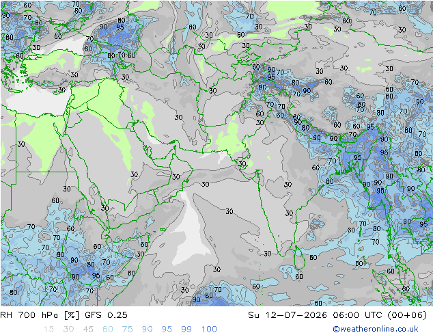Click legend value 75 in the colour scale
This screenshot has height=335, width=433.
[x=127, y=330]
